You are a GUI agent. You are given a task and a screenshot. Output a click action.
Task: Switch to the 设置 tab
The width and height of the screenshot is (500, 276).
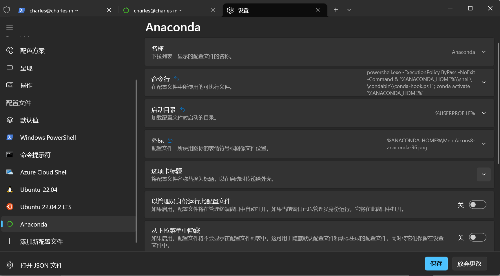(x=244, y=10)
